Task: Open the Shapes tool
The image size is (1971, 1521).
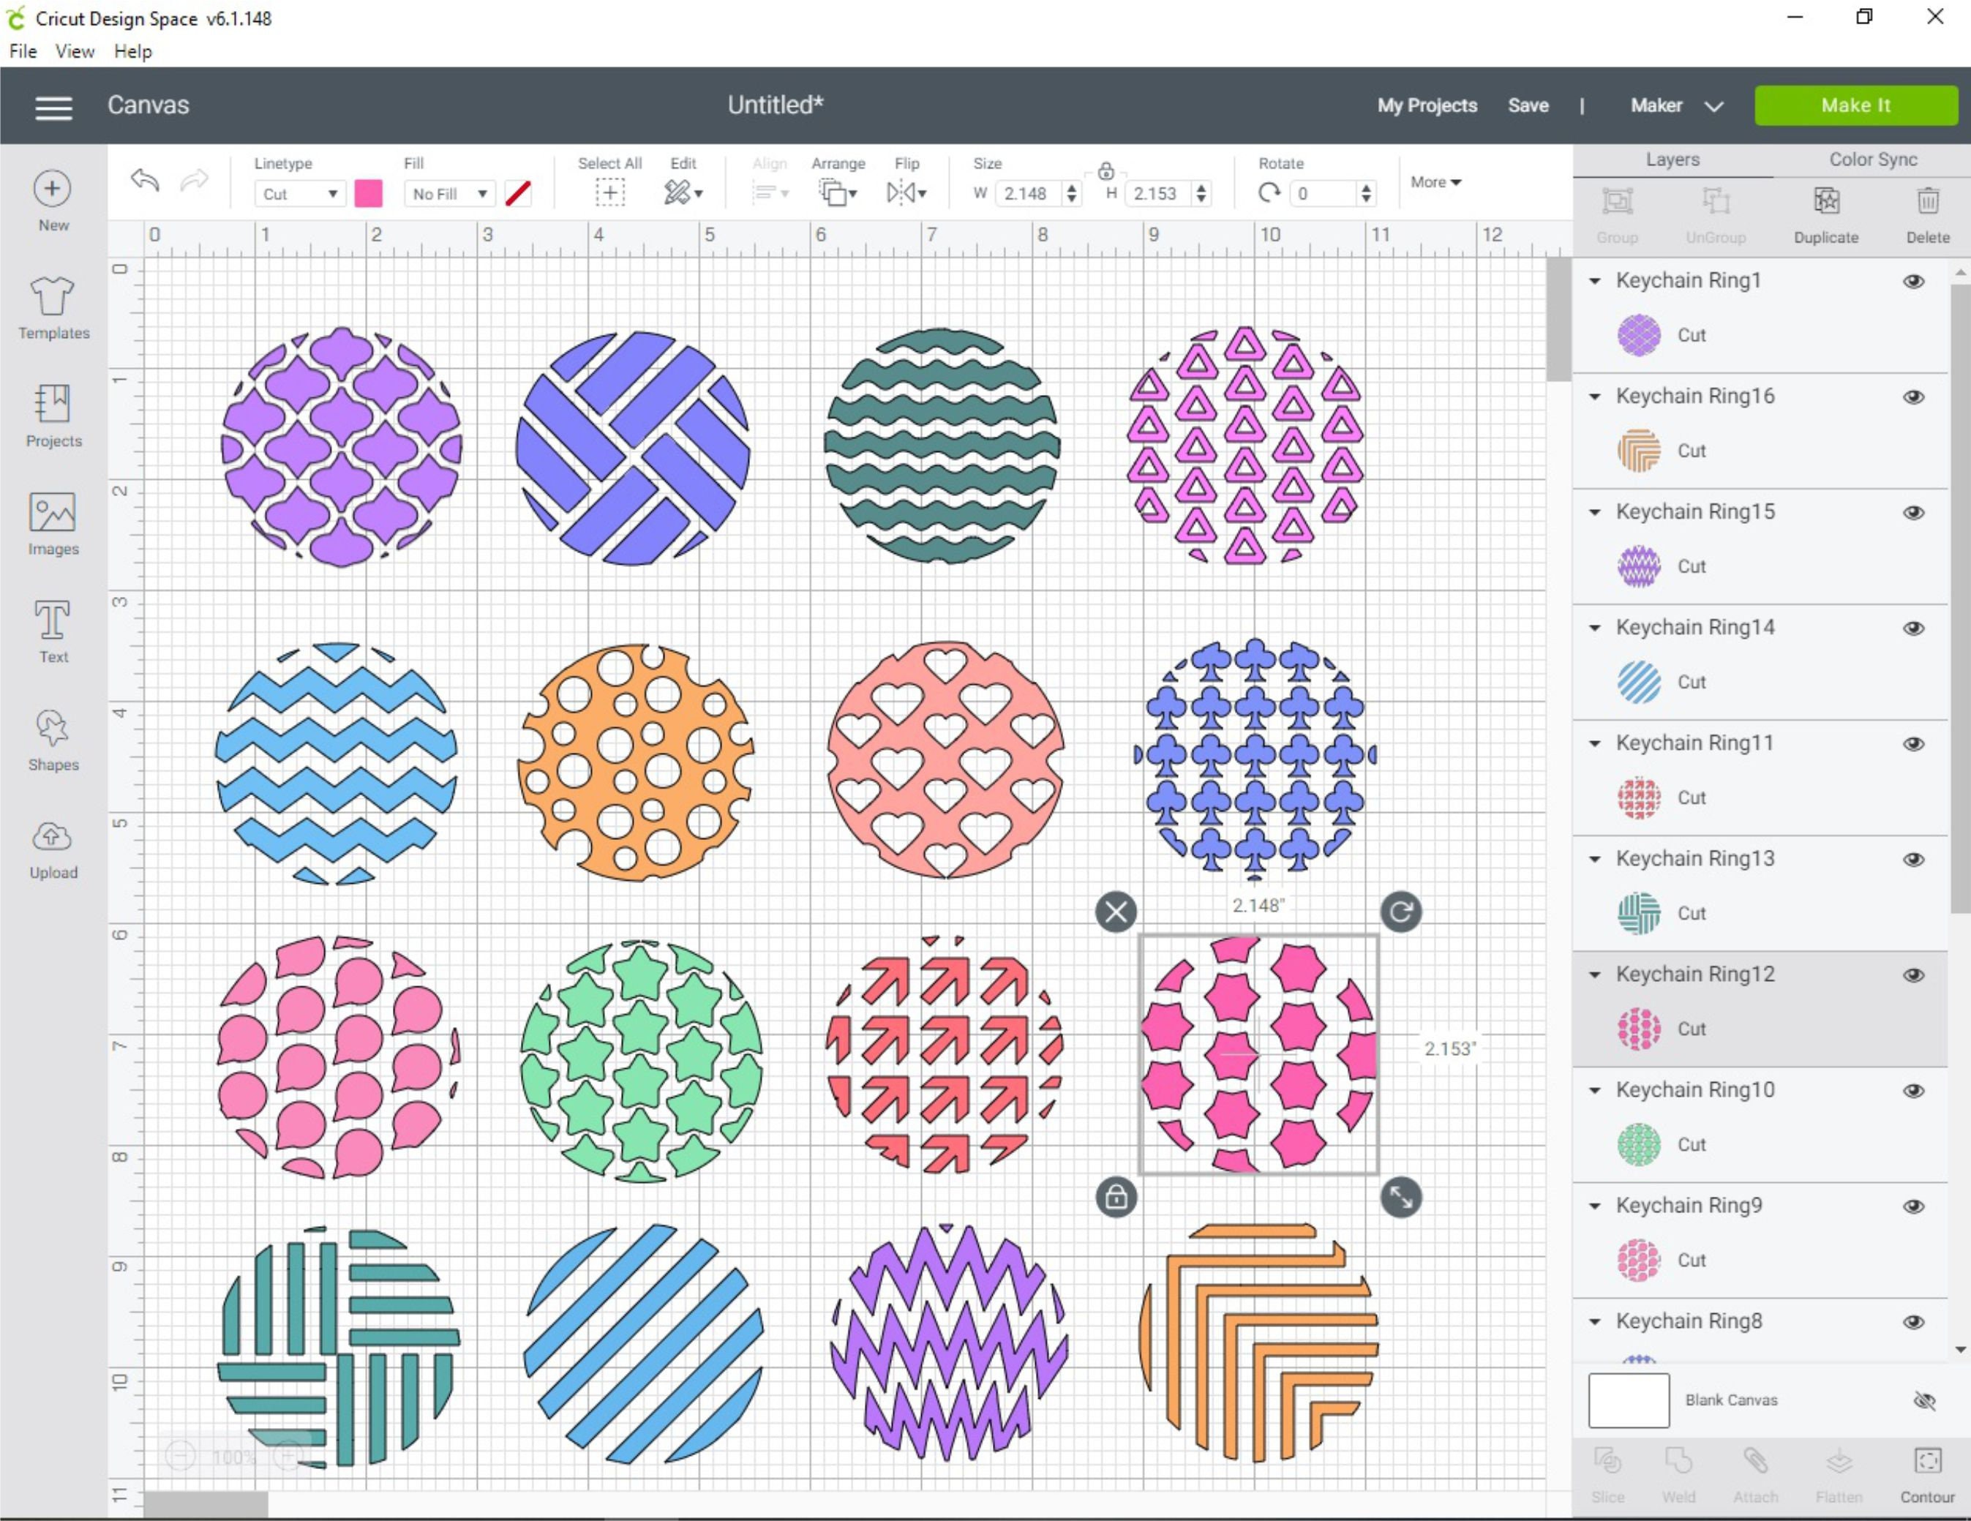Action: [53, 727]
